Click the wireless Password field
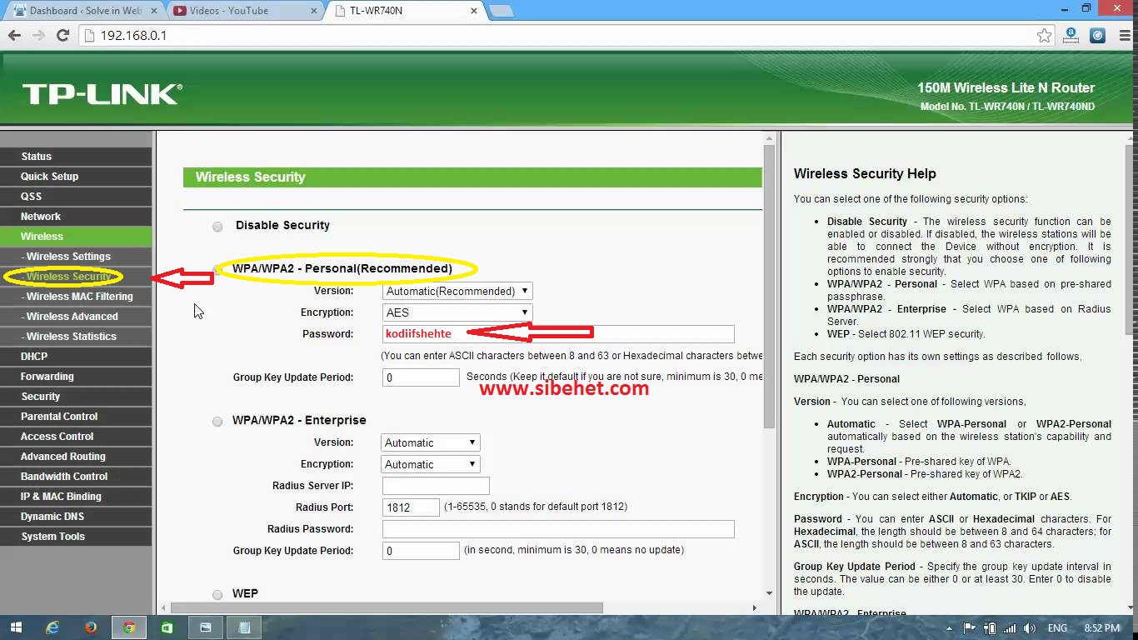The width and height of the screenshot is (1138, 640). click(x=558, y=334)
